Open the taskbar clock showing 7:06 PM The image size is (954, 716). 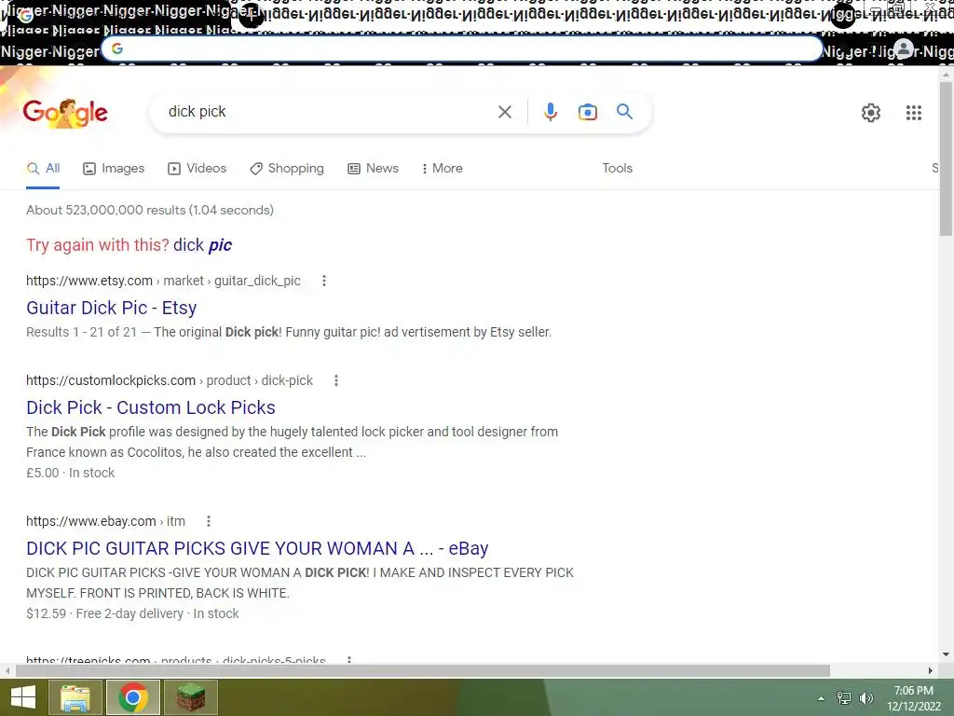tap(913, 698)
